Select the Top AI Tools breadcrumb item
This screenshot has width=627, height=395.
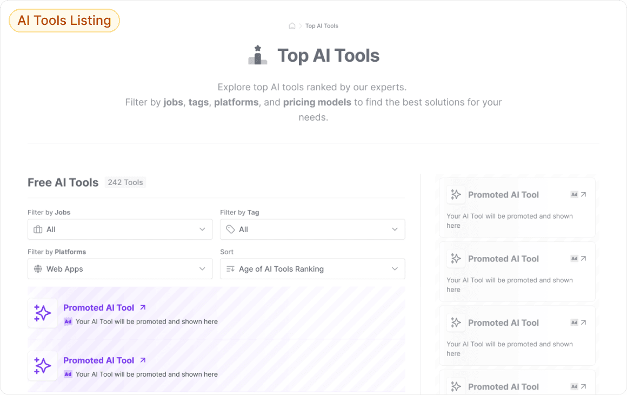[321, 25]
